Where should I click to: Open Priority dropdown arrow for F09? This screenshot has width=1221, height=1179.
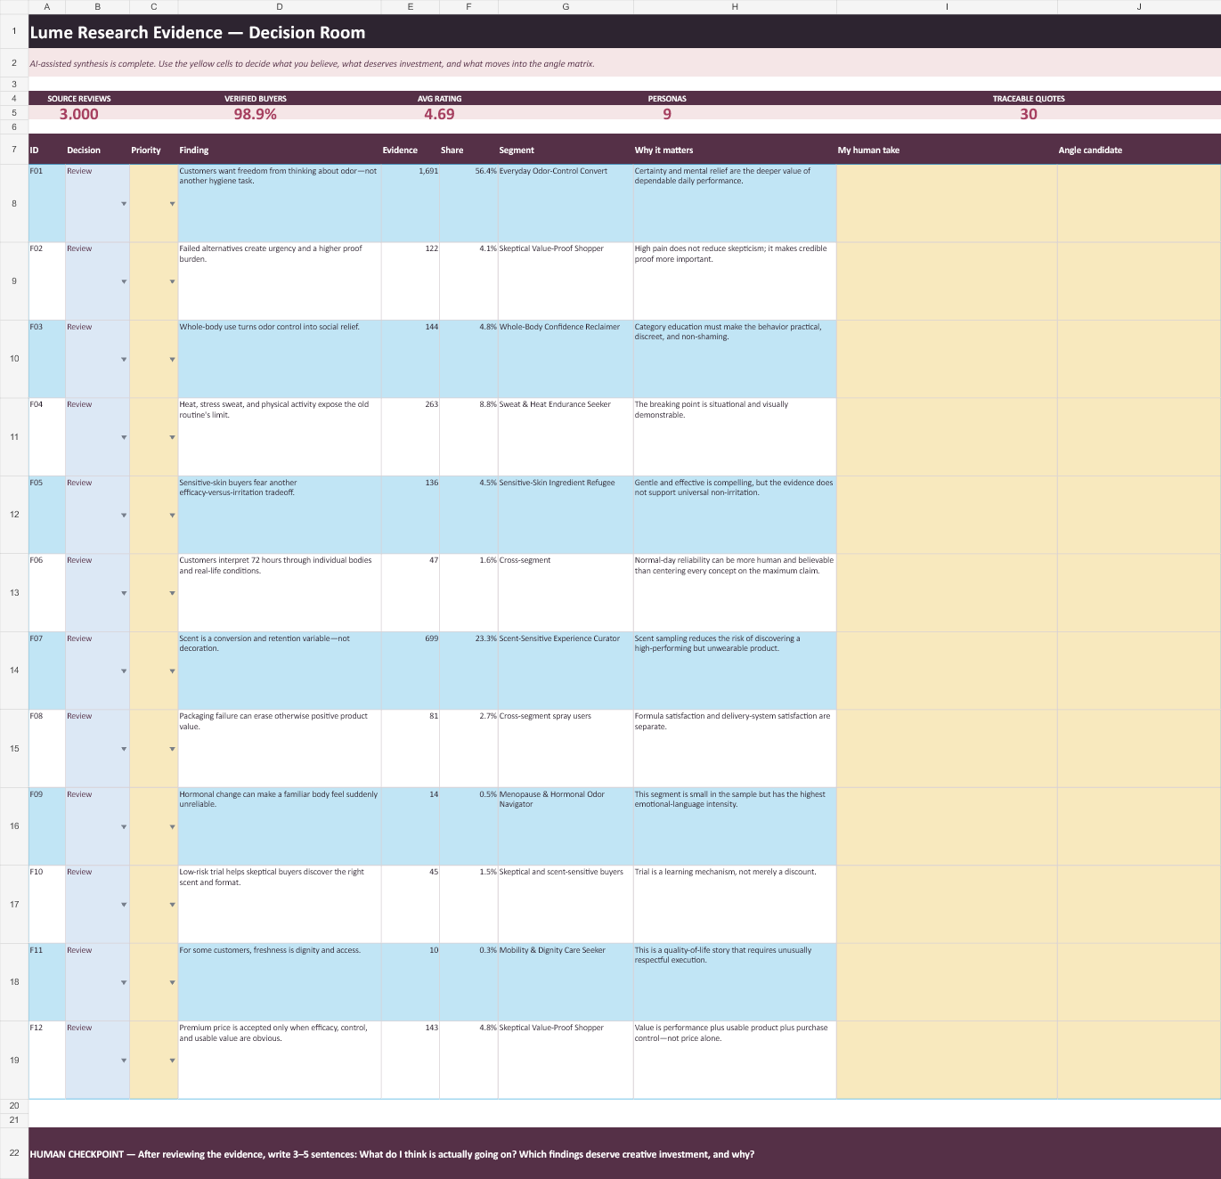point(172,827)
